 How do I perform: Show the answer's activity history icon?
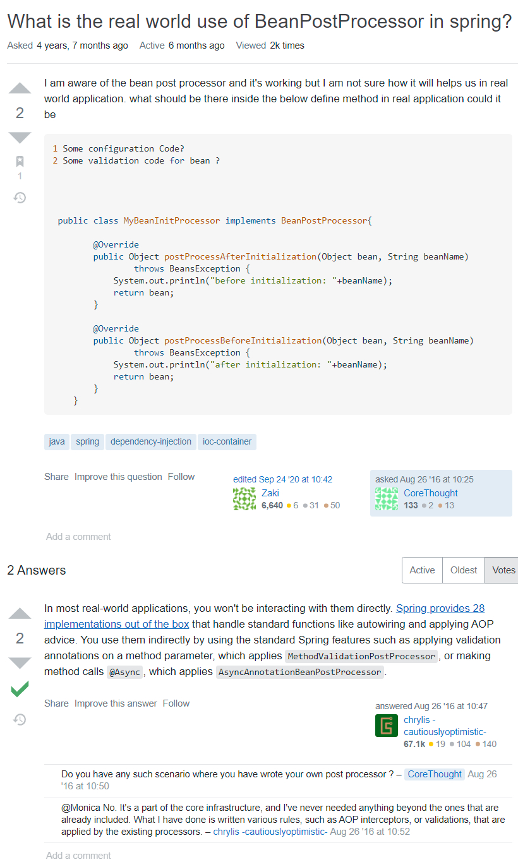pos(20,719)
